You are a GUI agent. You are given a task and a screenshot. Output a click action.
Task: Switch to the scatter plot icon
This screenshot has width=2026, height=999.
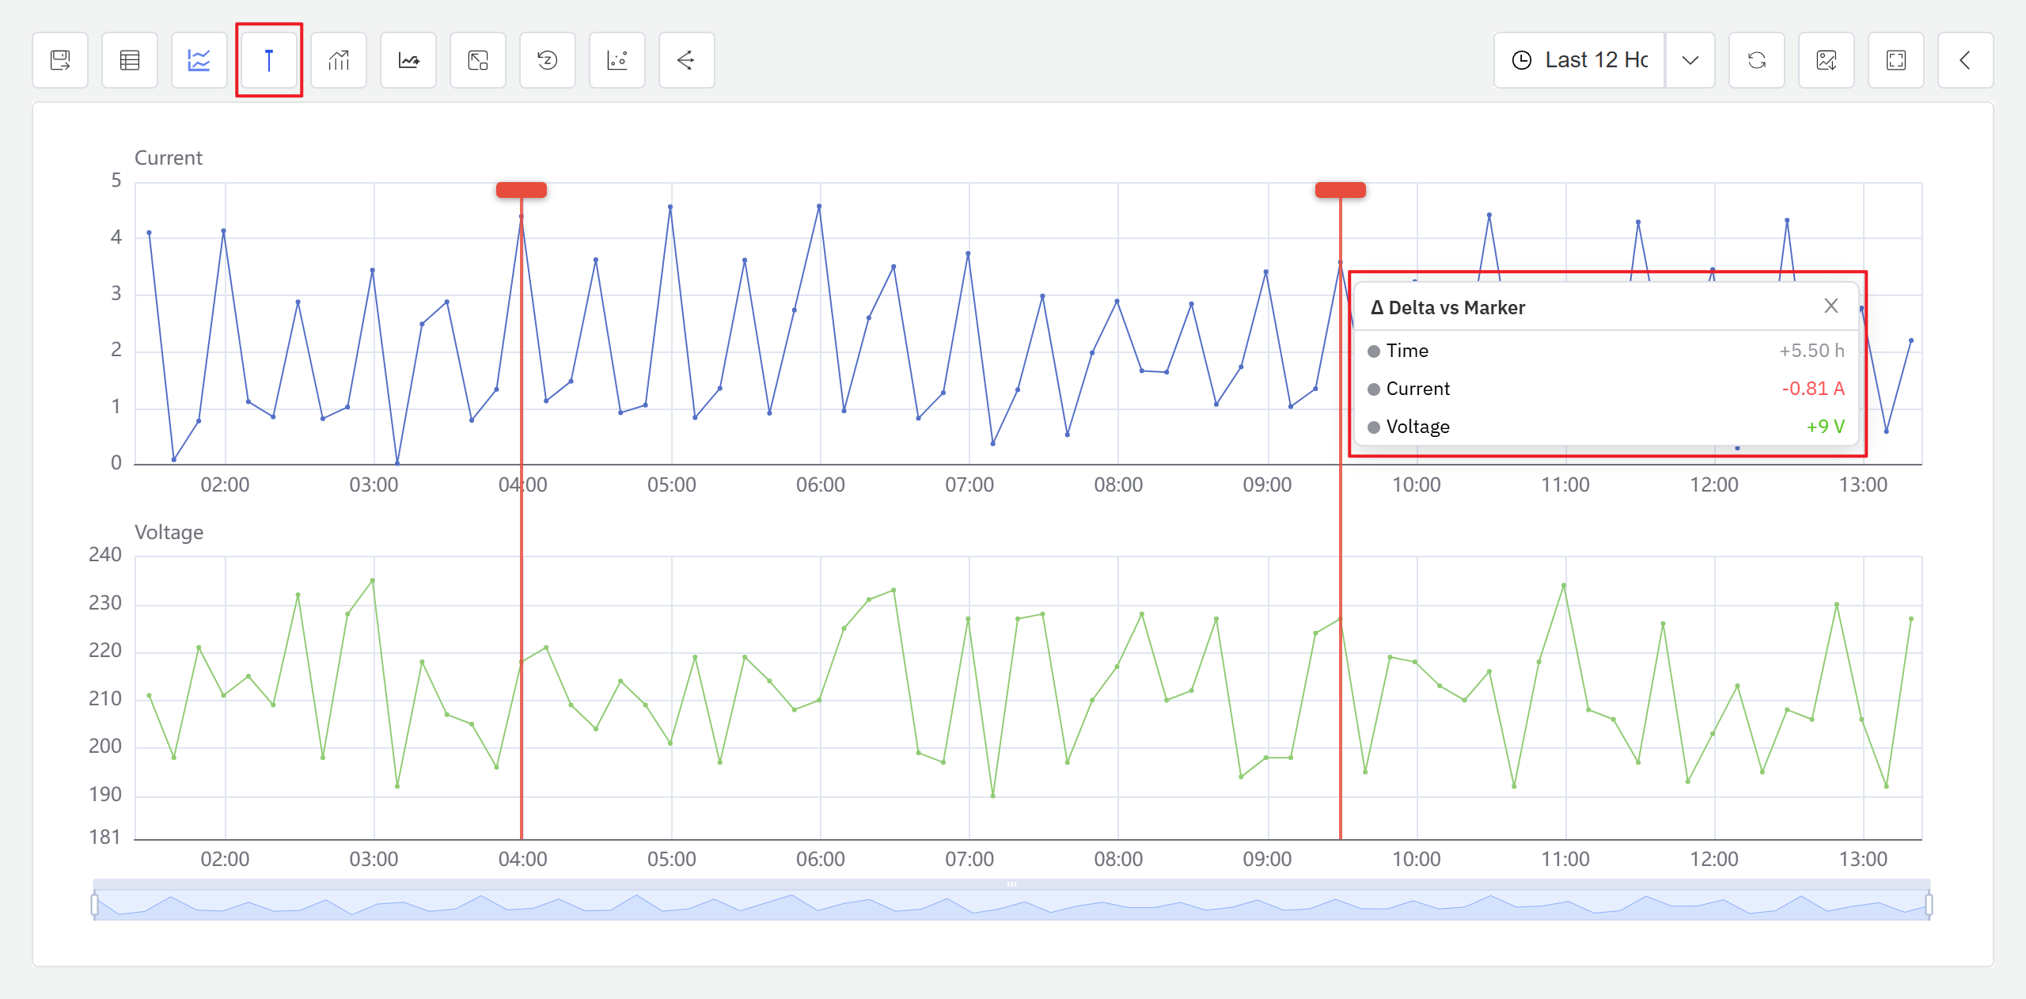click(617, 60)
